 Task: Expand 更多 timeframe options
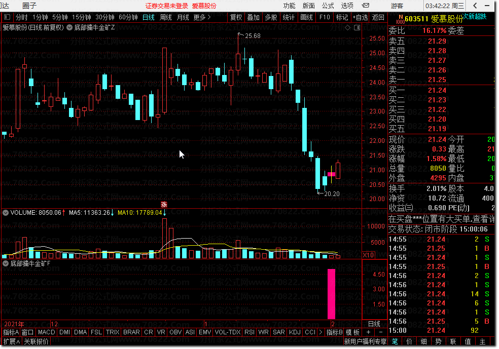(202, 17)
